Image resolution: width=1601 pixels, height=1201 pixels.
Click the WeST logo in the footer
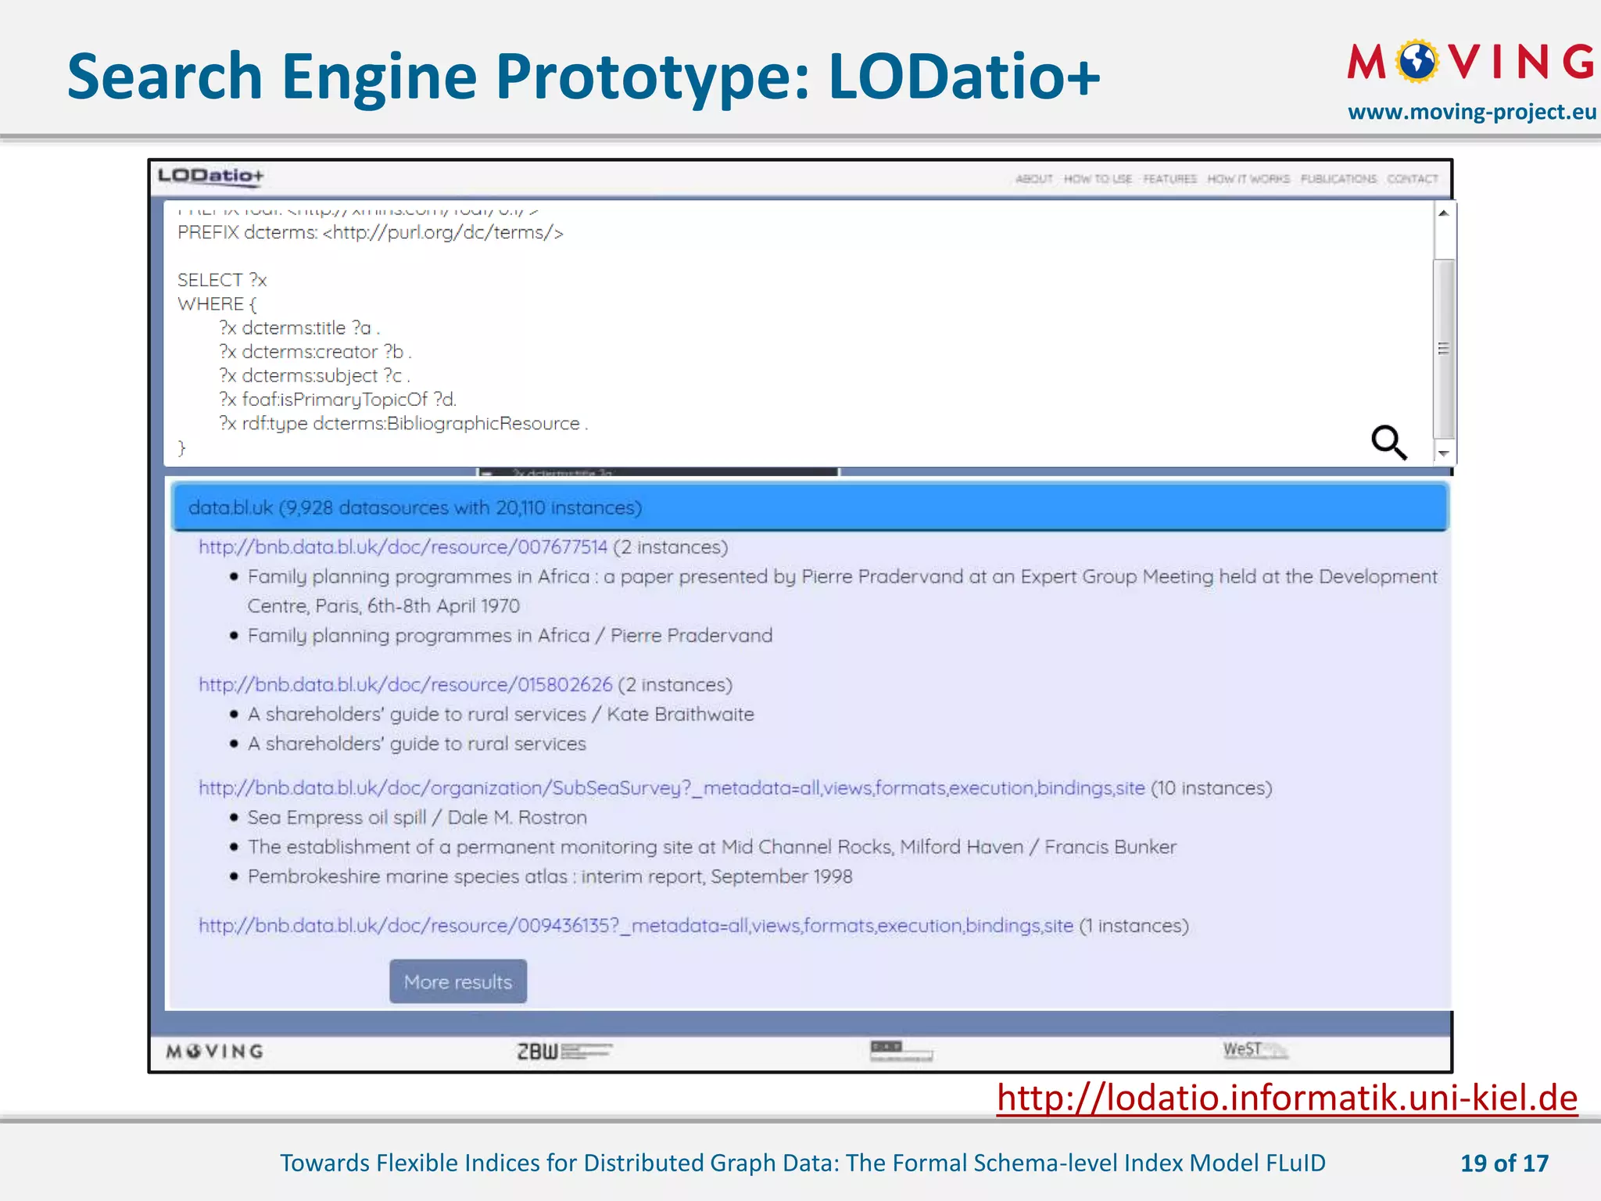(x=1254, y=1049)
